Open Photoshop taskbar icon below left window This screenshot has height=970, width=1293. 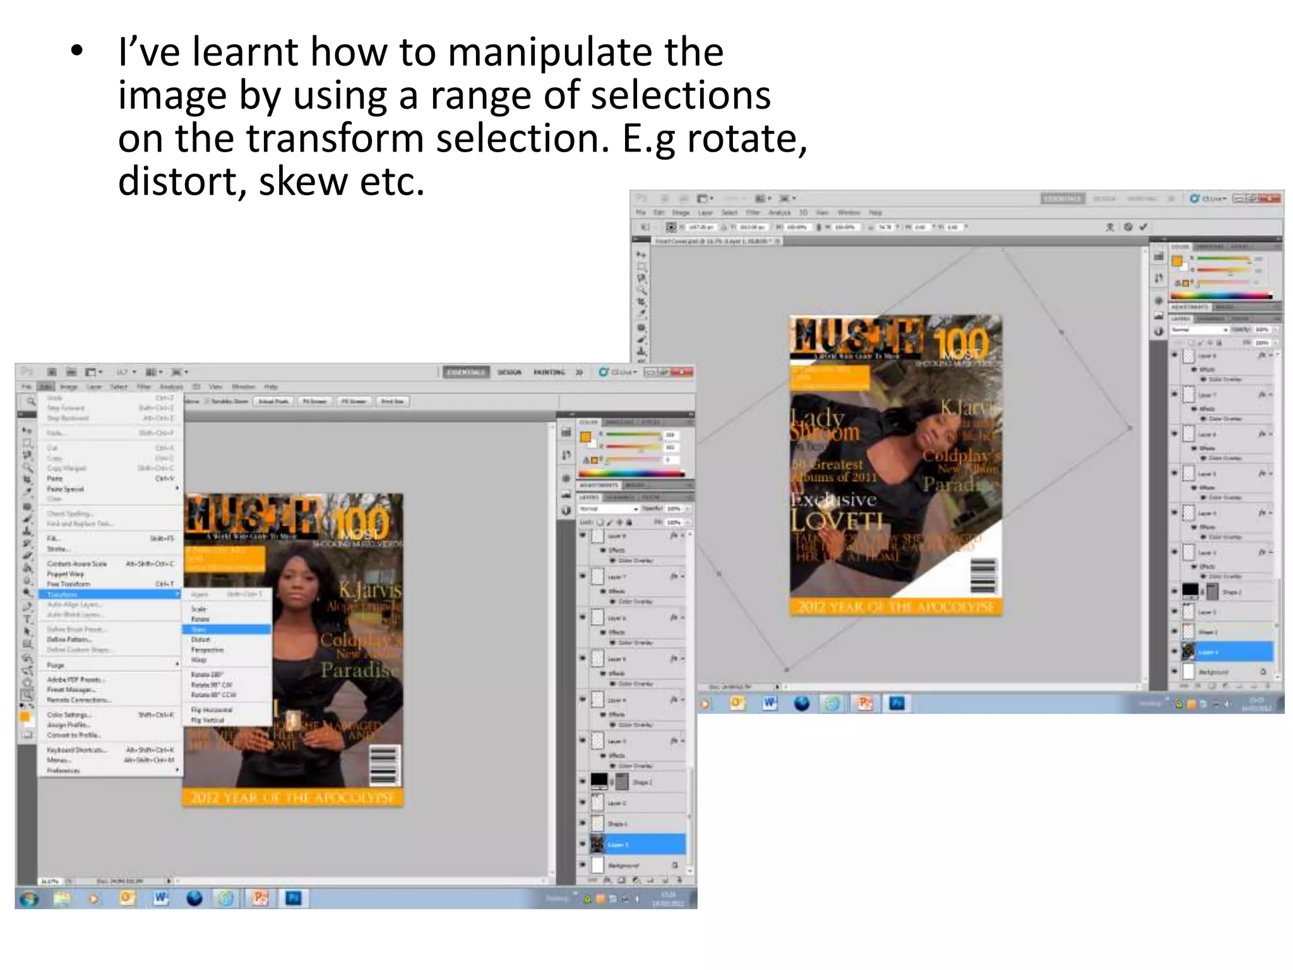(x=293, y=898)
